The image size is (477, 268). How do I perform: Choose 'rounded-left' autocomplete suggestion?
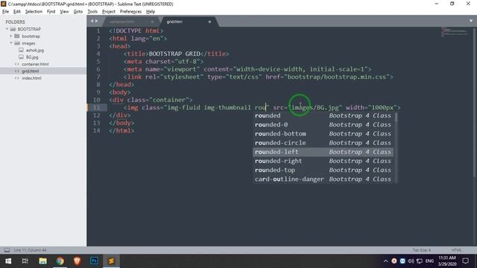point(323,152)
